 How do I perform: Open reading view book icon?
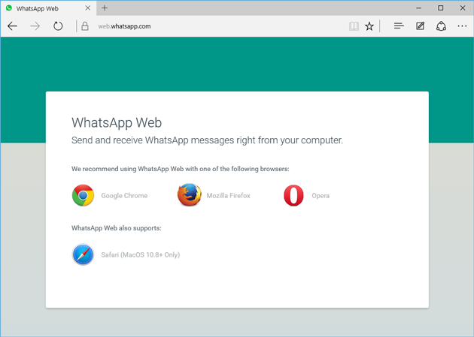click(354, 26)
